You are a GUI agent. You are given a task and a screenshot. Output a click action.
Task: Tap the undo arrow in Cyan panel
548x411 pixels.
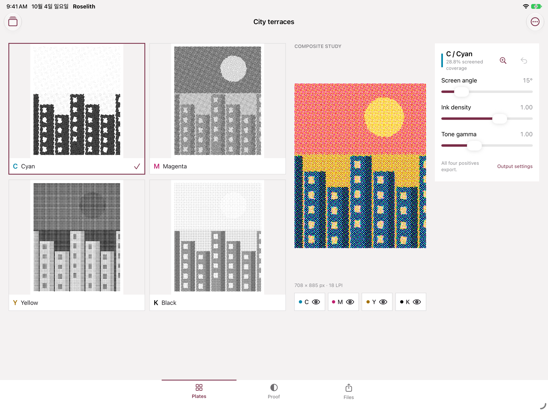524,61
